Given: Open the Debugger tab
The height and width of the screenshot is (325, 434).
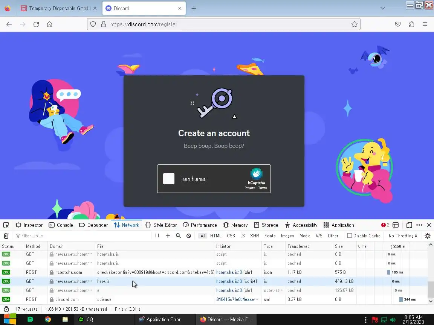Looking at the screenshot, I should (93, 225).
